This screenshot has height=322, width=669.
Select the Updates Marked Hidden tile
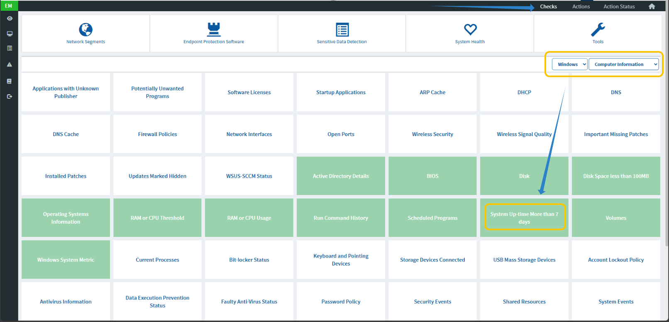[157, 176]
